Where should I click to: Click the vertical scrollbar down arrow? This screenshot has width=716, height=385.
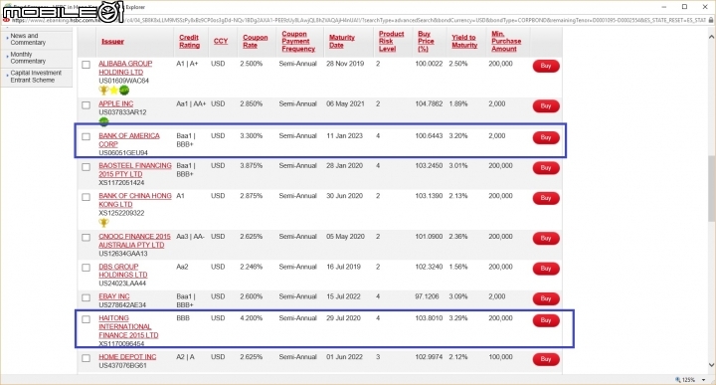point(711,365)
